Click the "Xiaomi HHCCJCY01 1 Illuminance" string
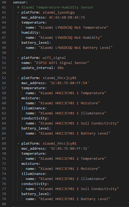The image size is (129, 207). 72,113
